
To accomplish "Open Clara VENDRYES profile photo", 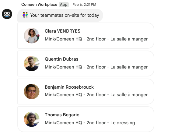I will point(32,36).
